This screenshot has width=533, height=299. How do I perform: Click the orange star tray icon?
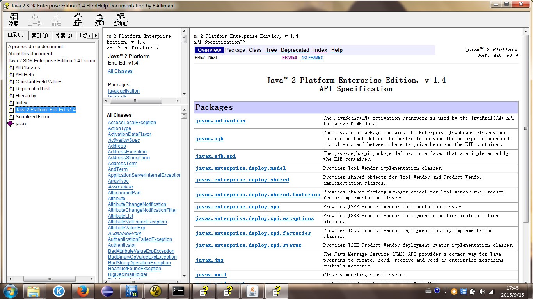pos(454,291)
